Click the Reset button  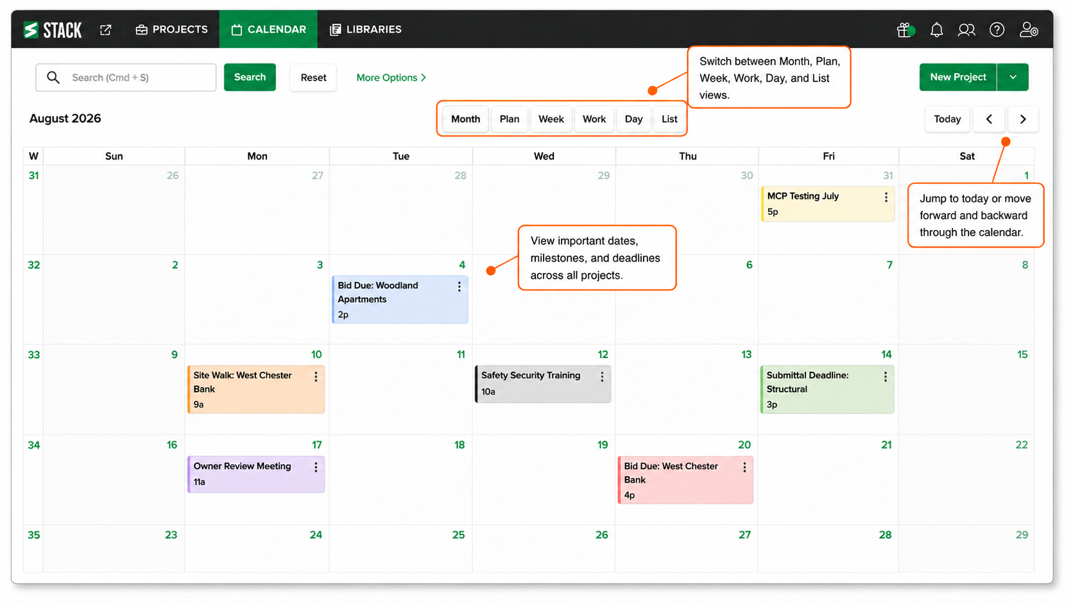pyautogui.click(x=313, y=78)
